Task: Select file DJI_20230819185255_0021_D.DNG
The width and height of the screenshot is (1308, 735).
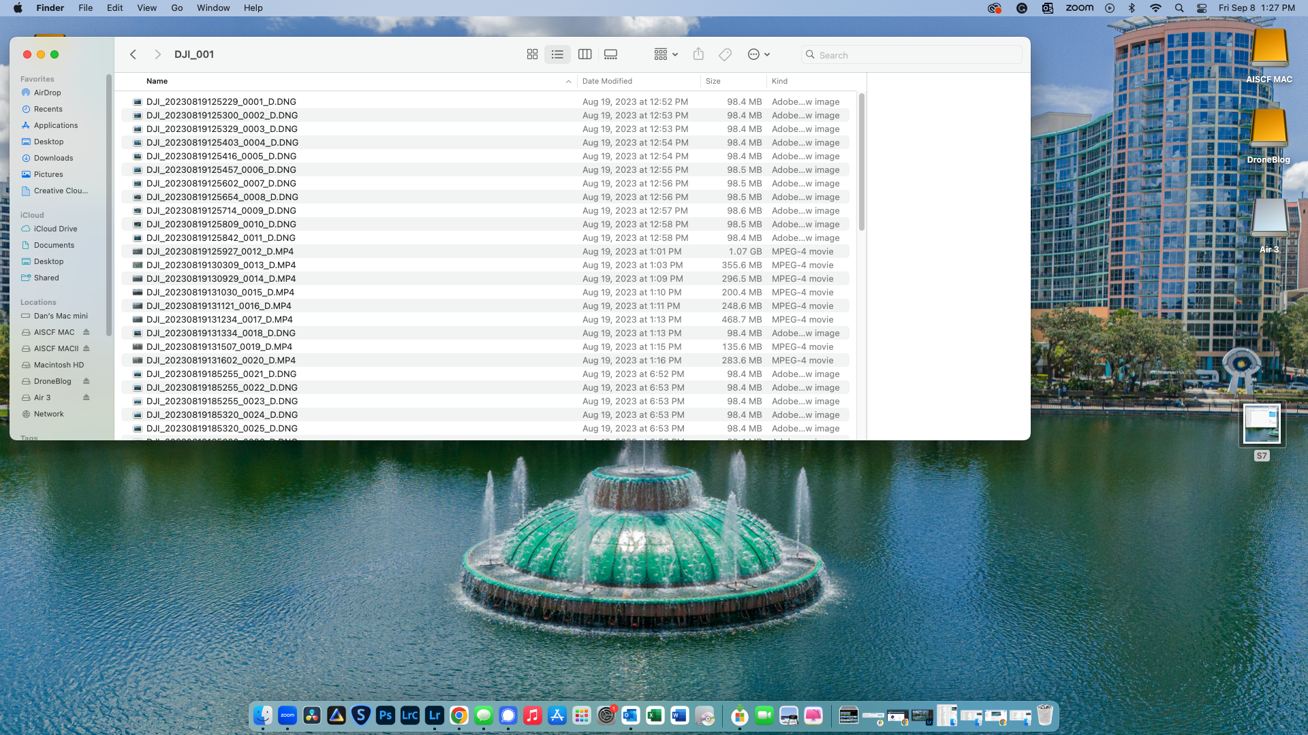Action: [x=485, y=374]
